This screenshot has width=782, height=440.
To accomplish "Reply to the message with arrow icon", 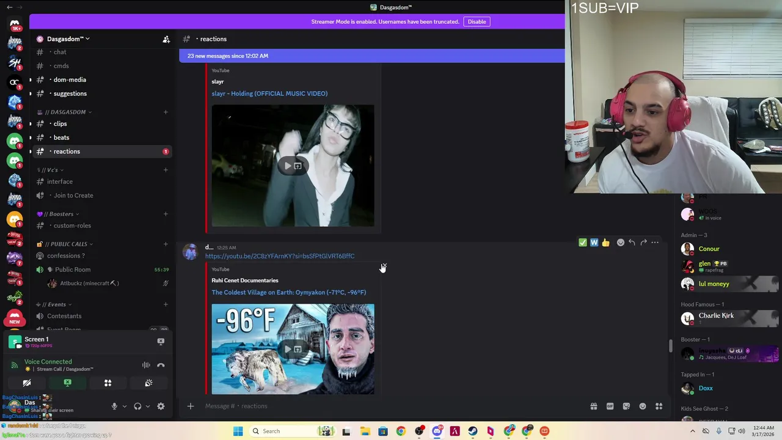I will click(632, 243).
